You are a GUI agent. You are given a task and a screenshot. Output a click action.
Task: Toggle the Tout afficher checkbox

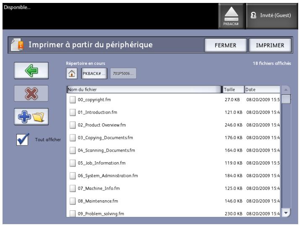click(x=23, y=140)
